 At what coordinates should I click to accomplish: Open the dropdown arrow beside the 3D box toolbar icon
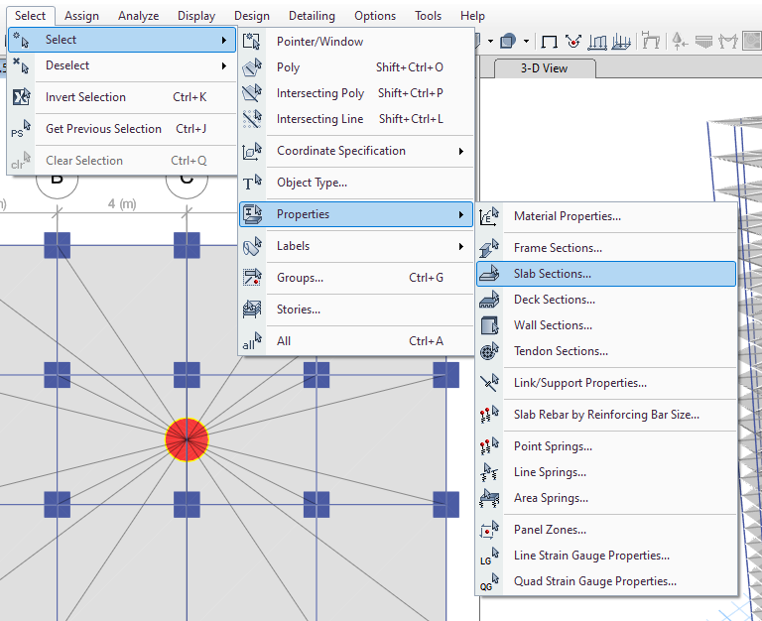[x=526, y=42]
